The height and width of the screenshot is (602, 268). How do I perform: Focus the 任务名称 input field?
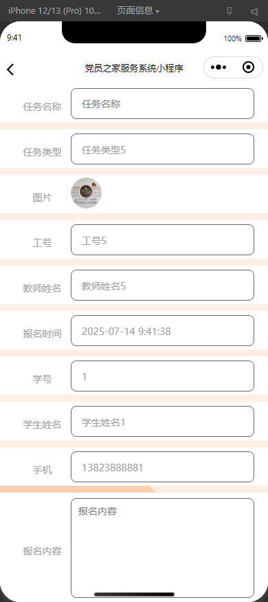(163, 104)
